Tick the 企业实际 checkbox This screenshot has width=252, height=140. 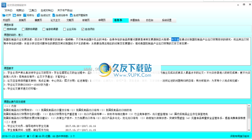click(x=65, y=29)
